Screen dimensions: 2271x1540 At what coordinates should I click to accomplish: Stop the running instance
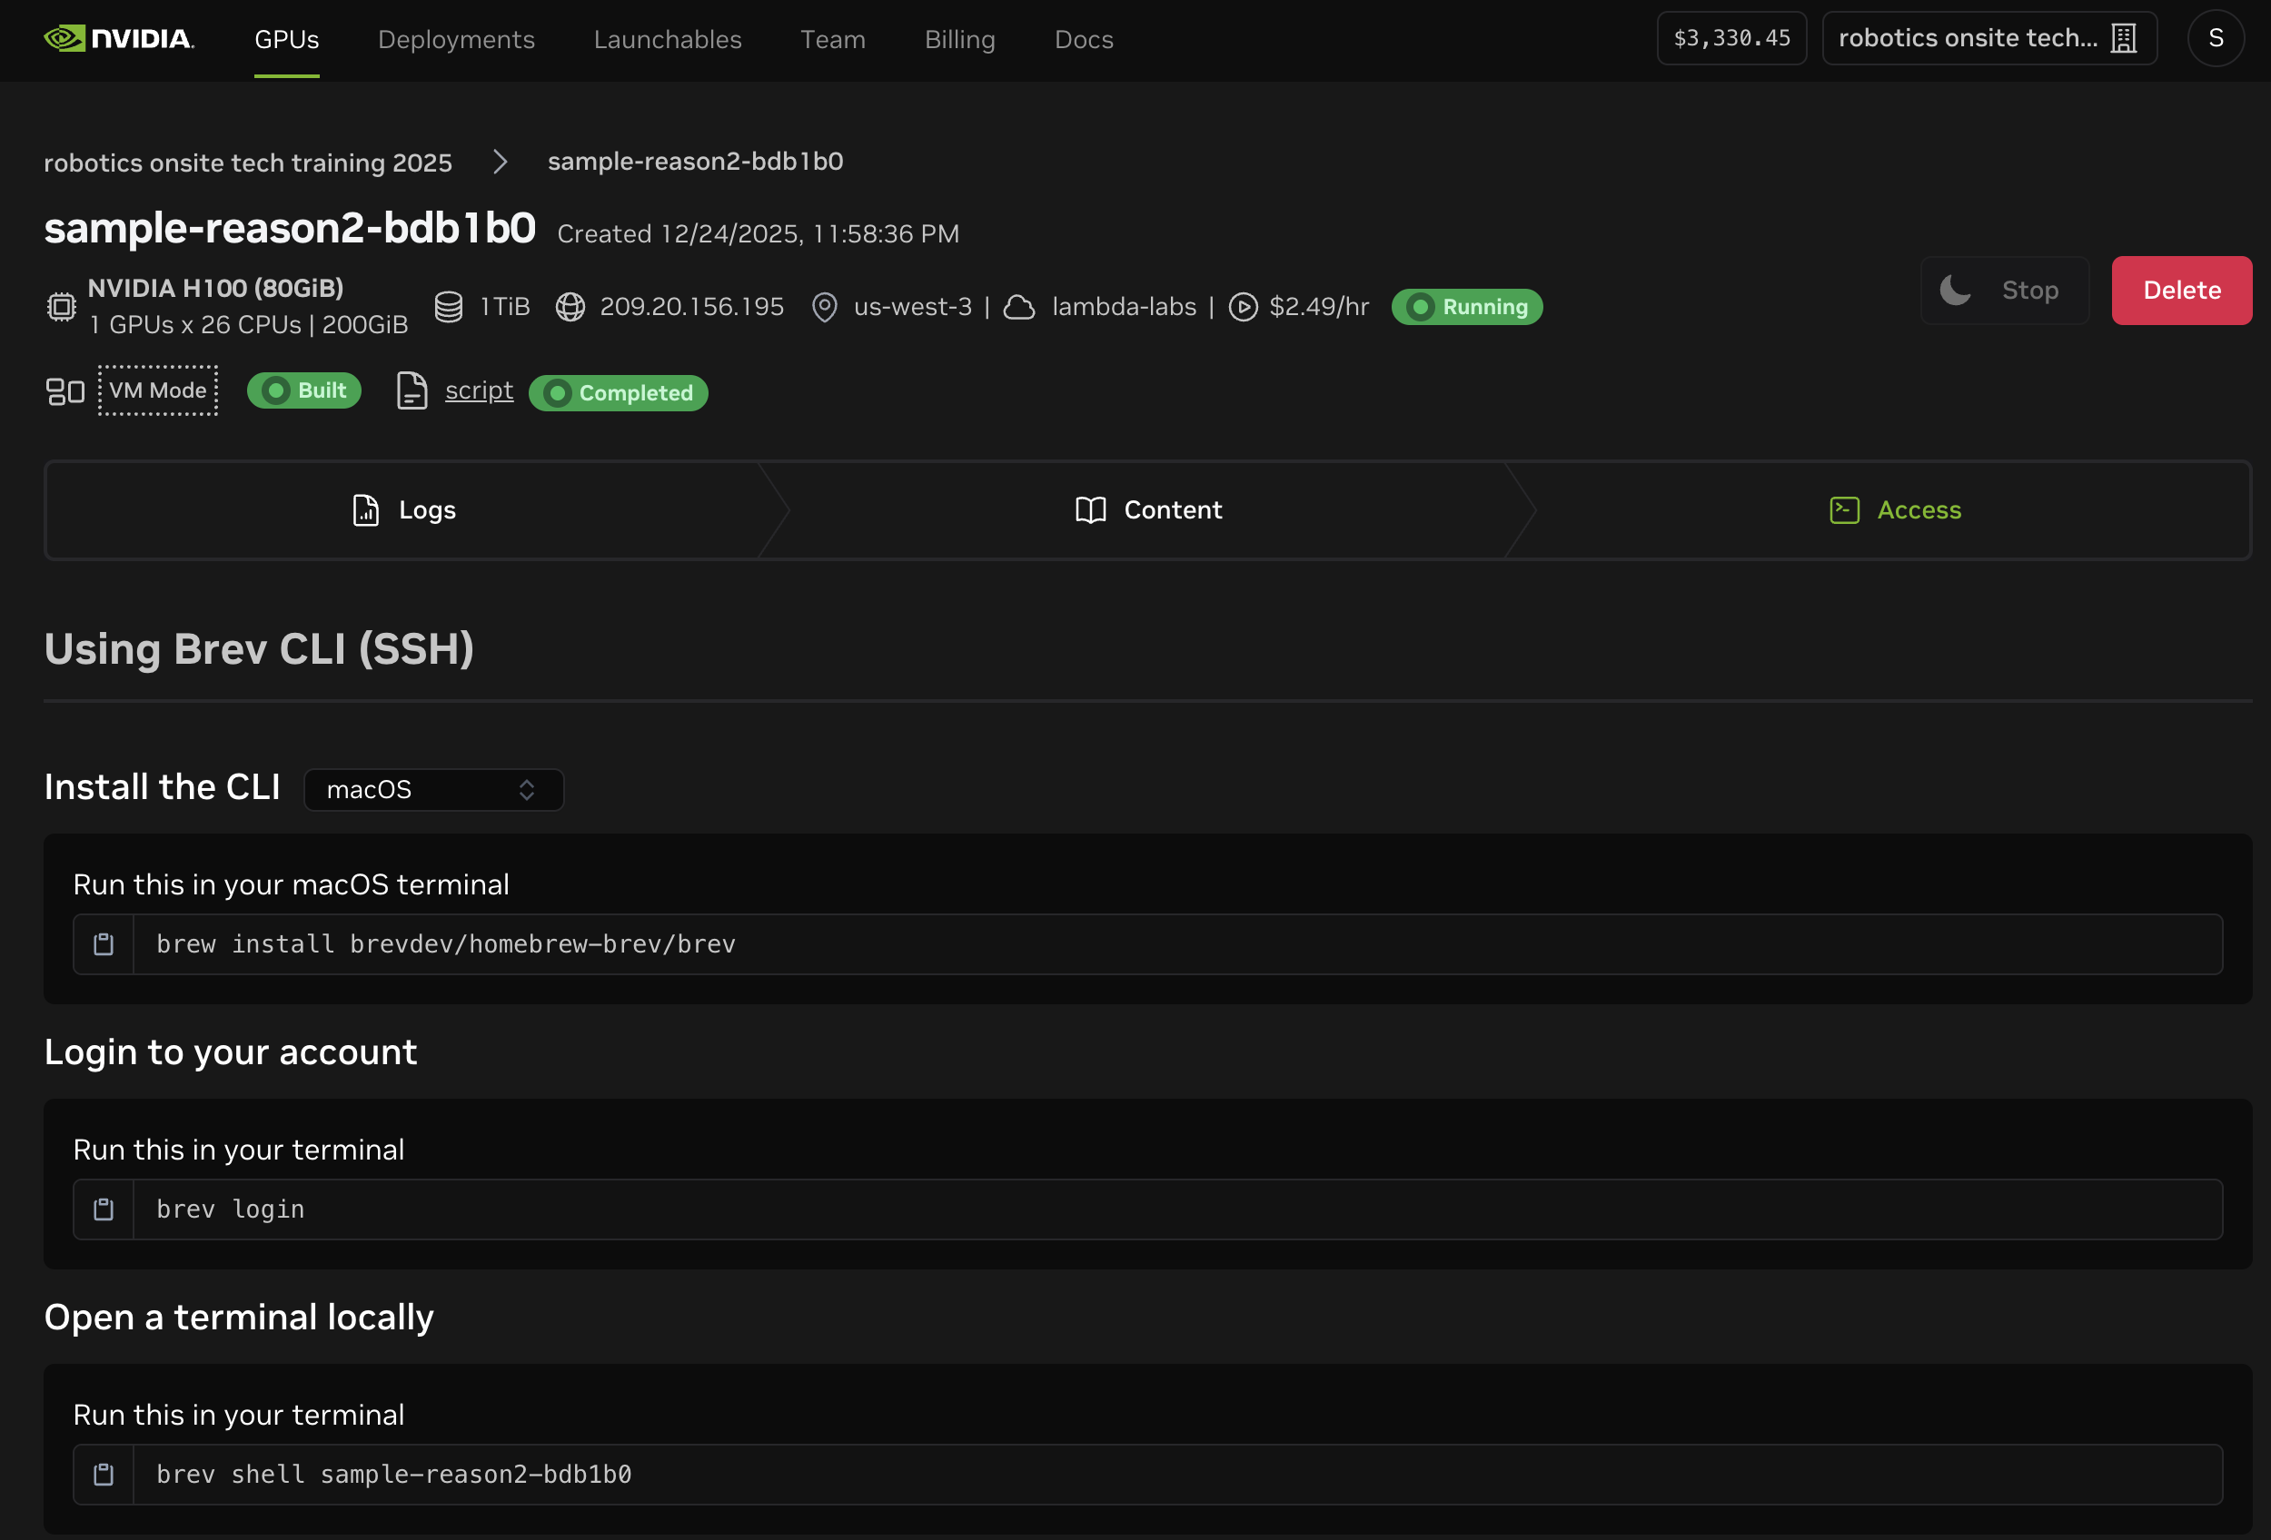pyautogui.click(x=2004, y=290)
